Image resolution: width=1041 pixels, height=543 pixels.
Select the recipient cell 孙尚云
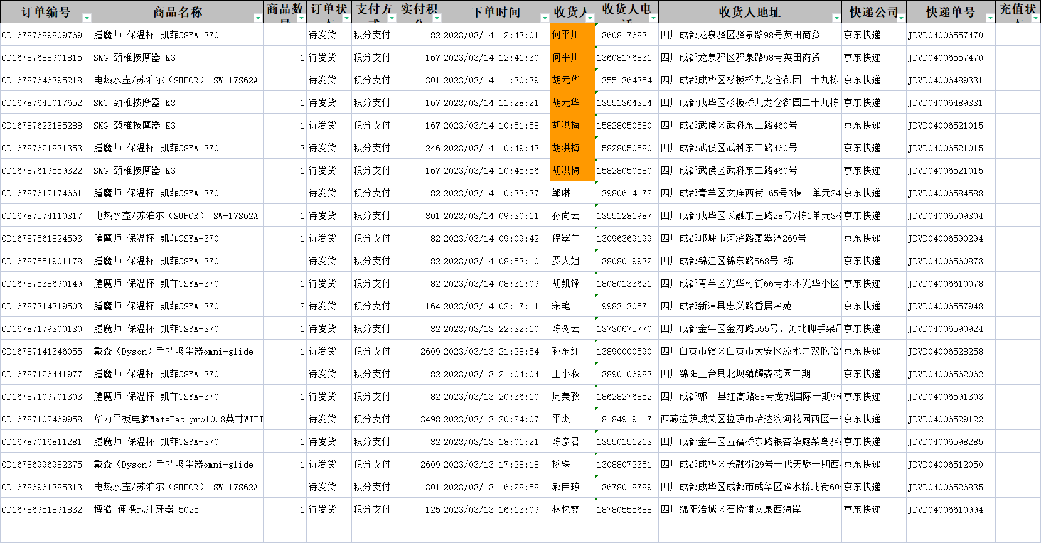point(572,216)
